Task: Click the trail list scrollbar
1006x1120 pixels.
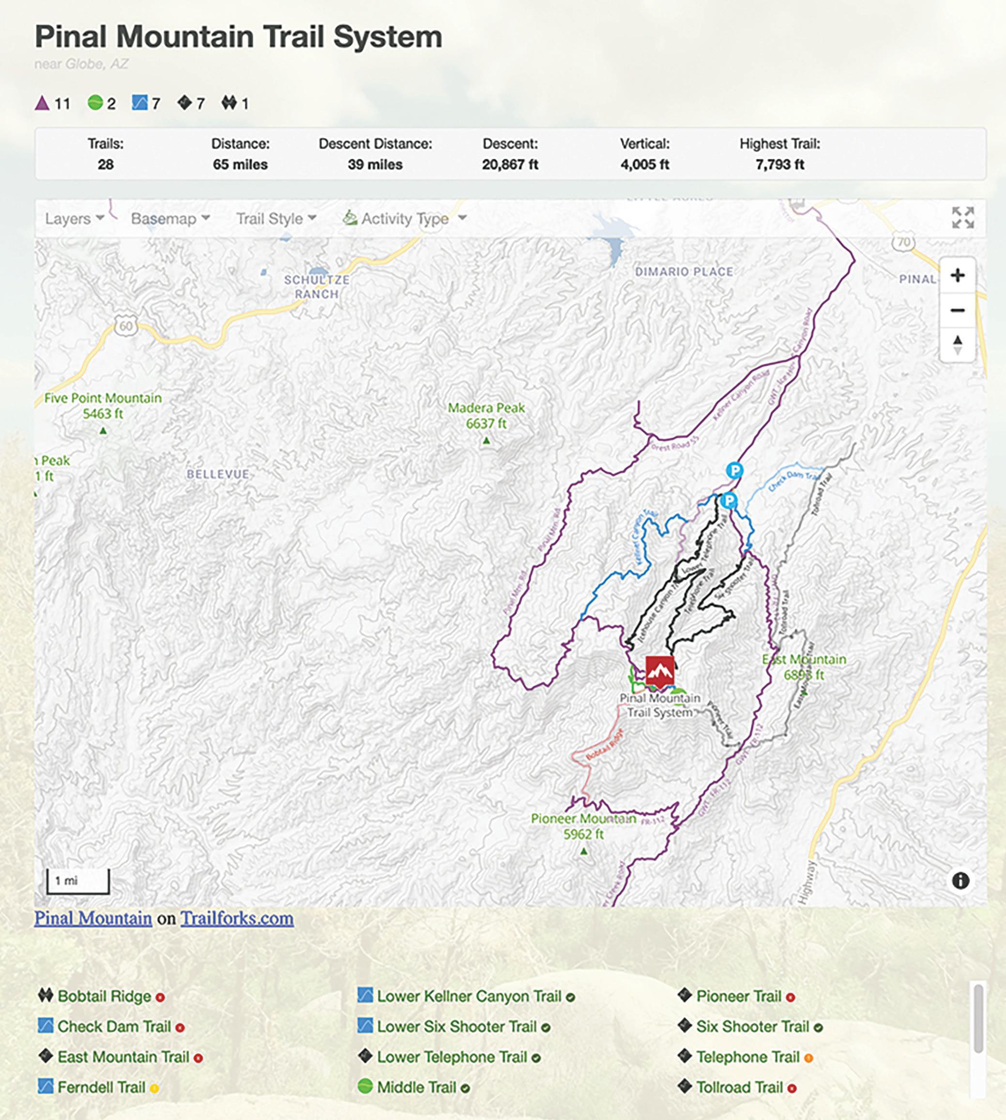Action: pos(978,1018)
